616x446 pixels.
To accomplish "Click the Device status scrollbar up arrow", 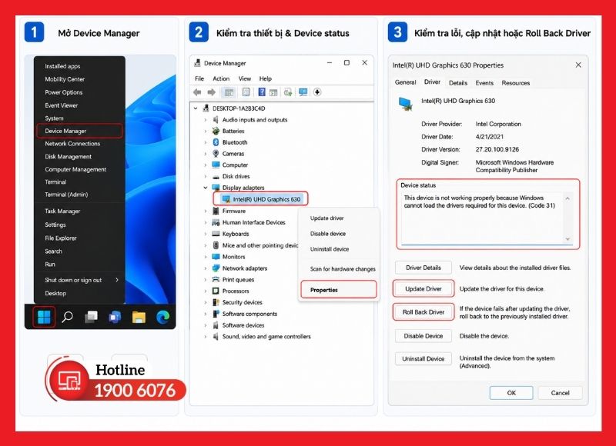I will pos(567,198).
